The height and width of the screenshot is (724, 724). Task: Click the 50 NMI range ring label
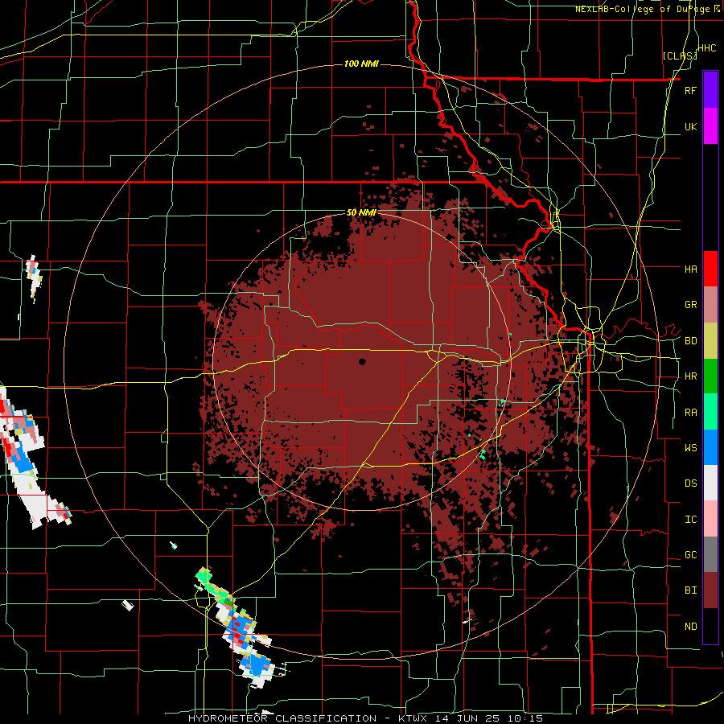(x=361, y=213)
